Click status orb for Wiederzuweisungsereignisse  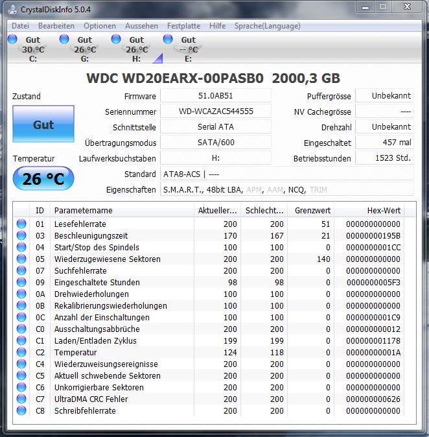[21, 364]
